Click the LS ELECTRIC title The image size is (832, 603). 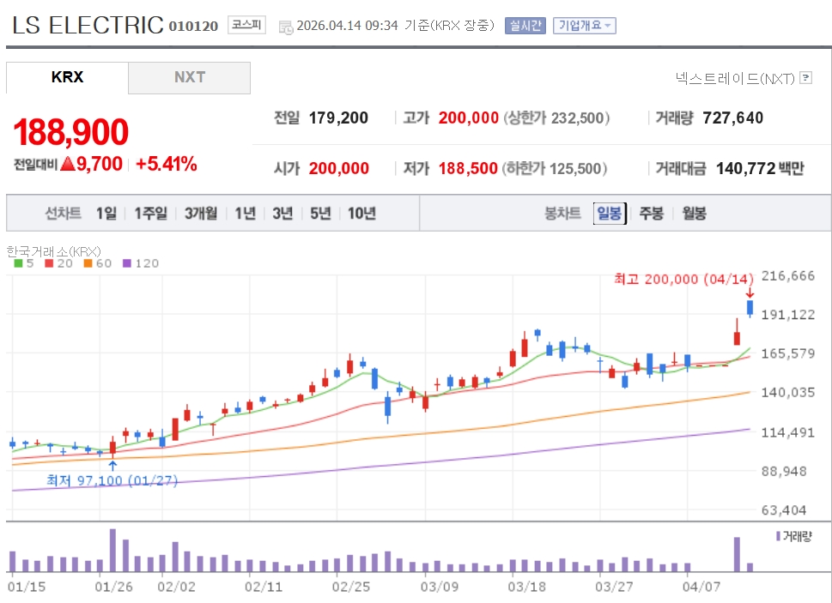click(88, 25)
